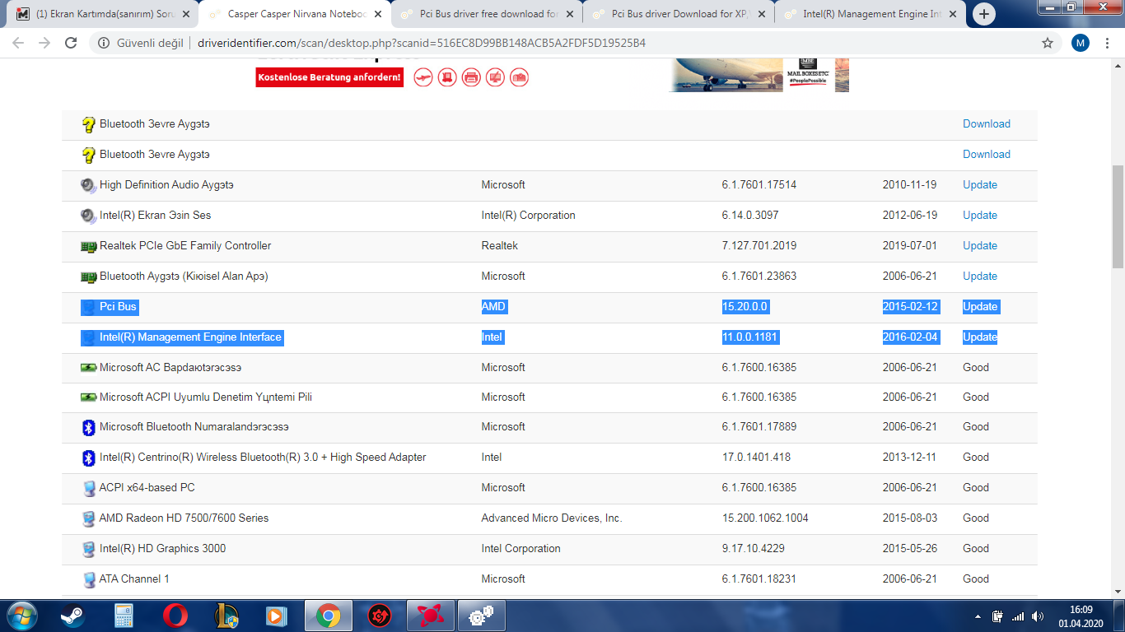Click the volume icon in system tray
The image size is (1125, 632).
click(x=1038, y=616)
